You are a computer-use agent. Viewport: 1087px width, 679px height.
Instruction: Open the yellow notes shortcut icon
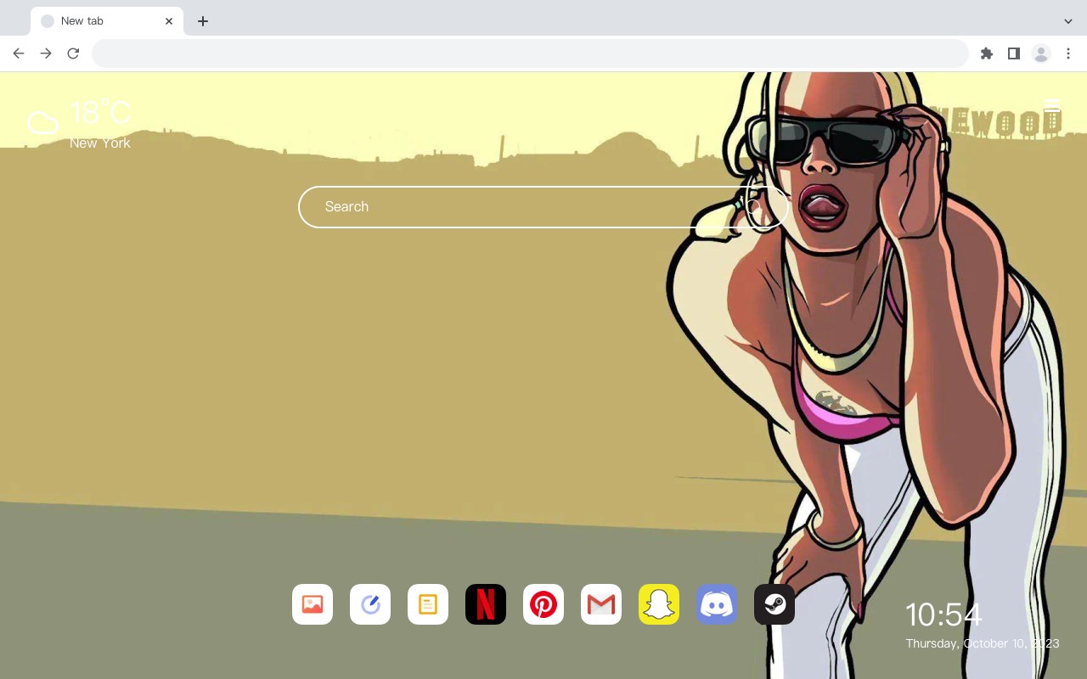point(428,604)
